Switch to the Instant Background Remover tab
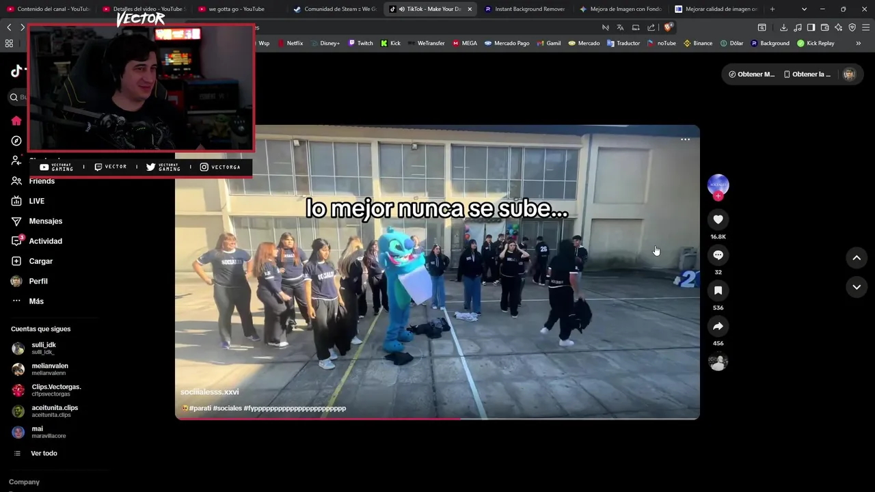The height and width of the screenshot is (492, 875). click(524, 9)
